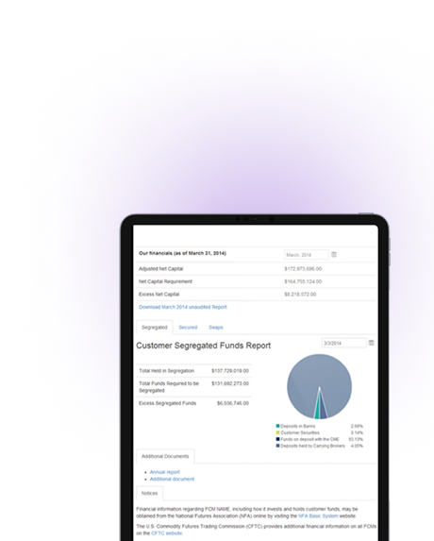Open the calendar icon beside 3/3/2014 date

(372, 343)
